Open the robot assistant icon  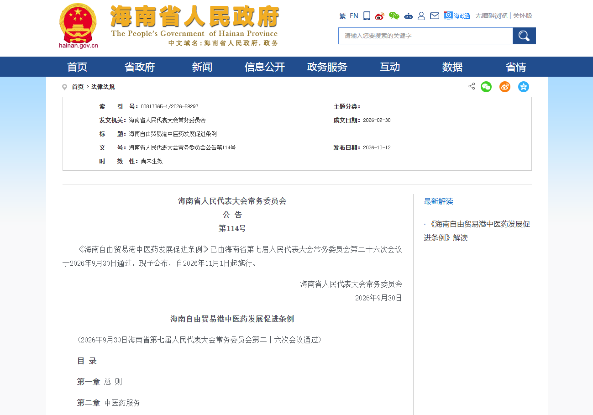tap(408, 16)
